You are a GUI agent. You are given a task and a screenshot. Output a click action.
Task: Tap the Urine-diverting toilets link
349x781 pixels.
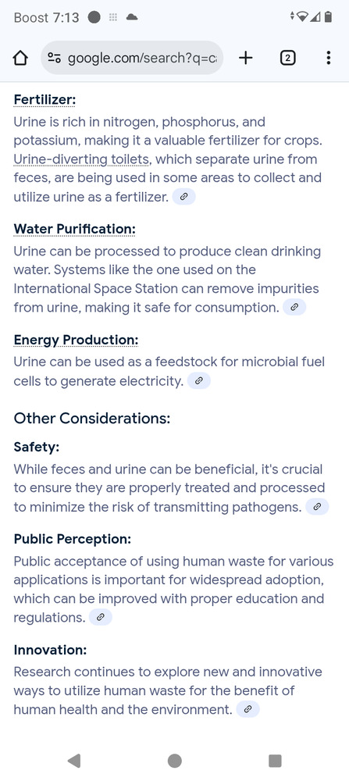coord(82,160)
